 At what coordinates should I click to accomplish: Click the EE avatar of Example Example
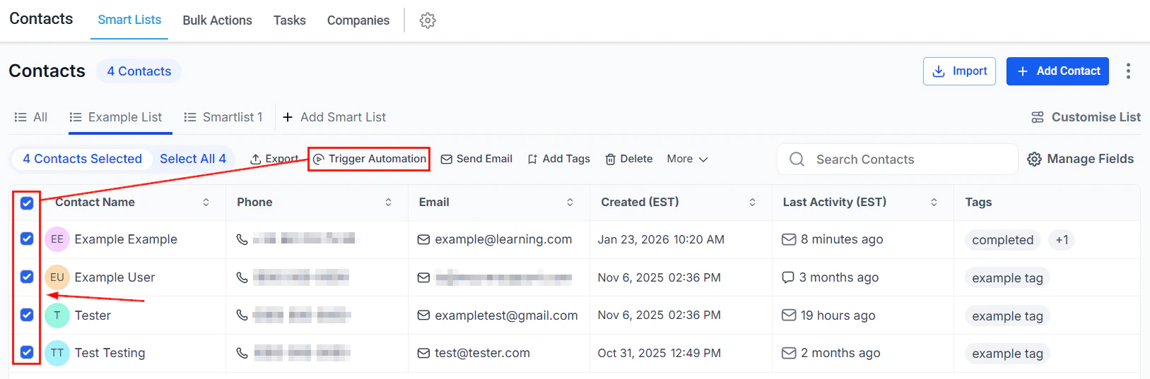[57, 239]
